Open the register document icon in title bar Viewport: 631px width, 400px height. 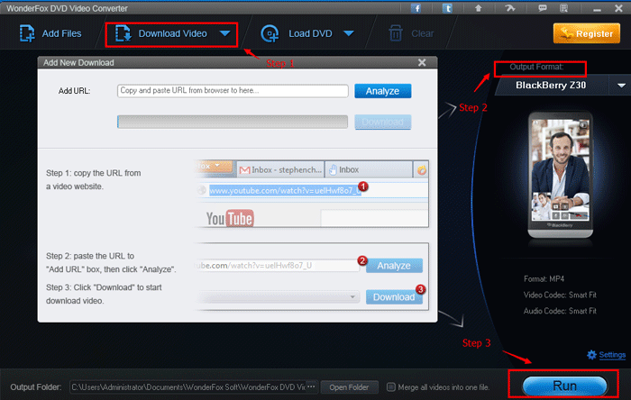tap(564, 8)
